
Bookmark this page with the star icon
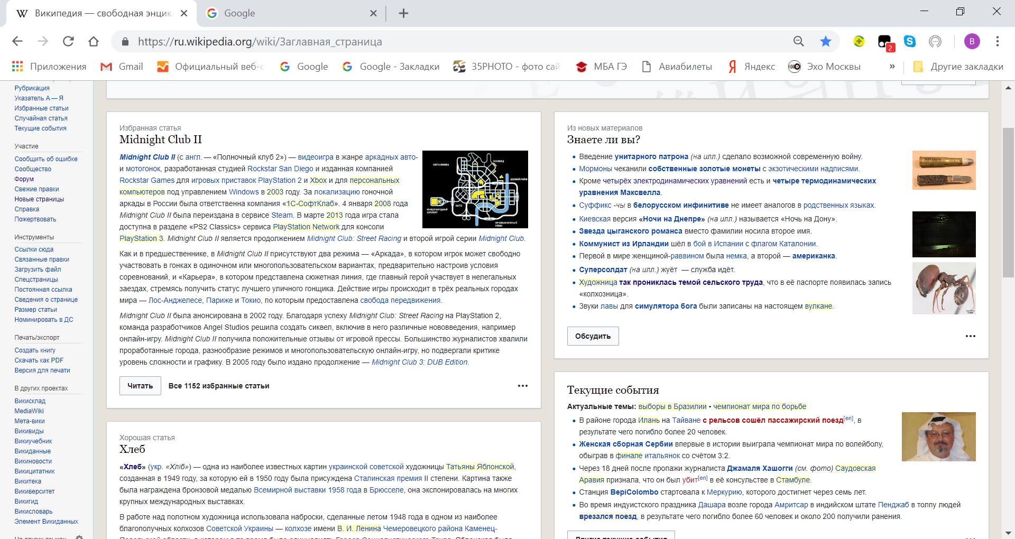825,41
